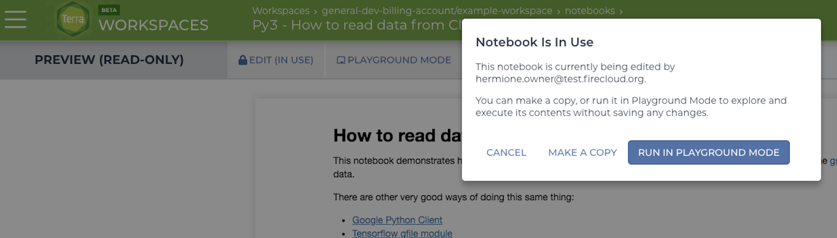Follow the Tensorflow gfile module link

(x=402, y=233)
